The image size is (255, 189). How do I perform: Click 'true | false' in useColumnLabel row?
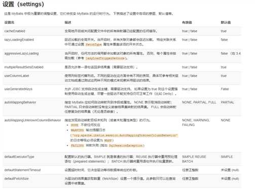tap(190, 76)
